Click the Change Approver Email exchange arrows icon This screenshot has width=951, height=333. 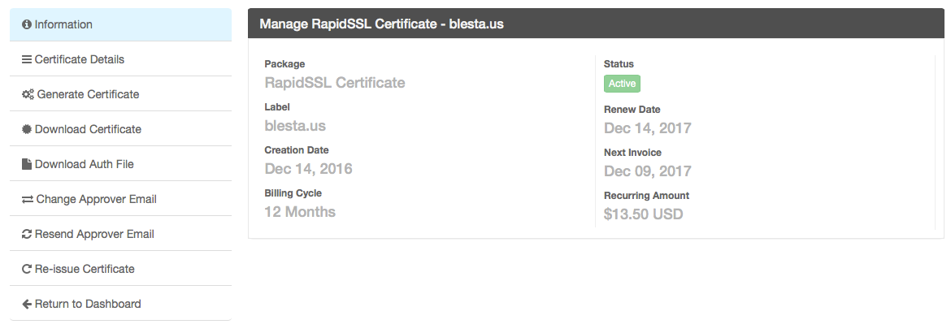point(28,200)
